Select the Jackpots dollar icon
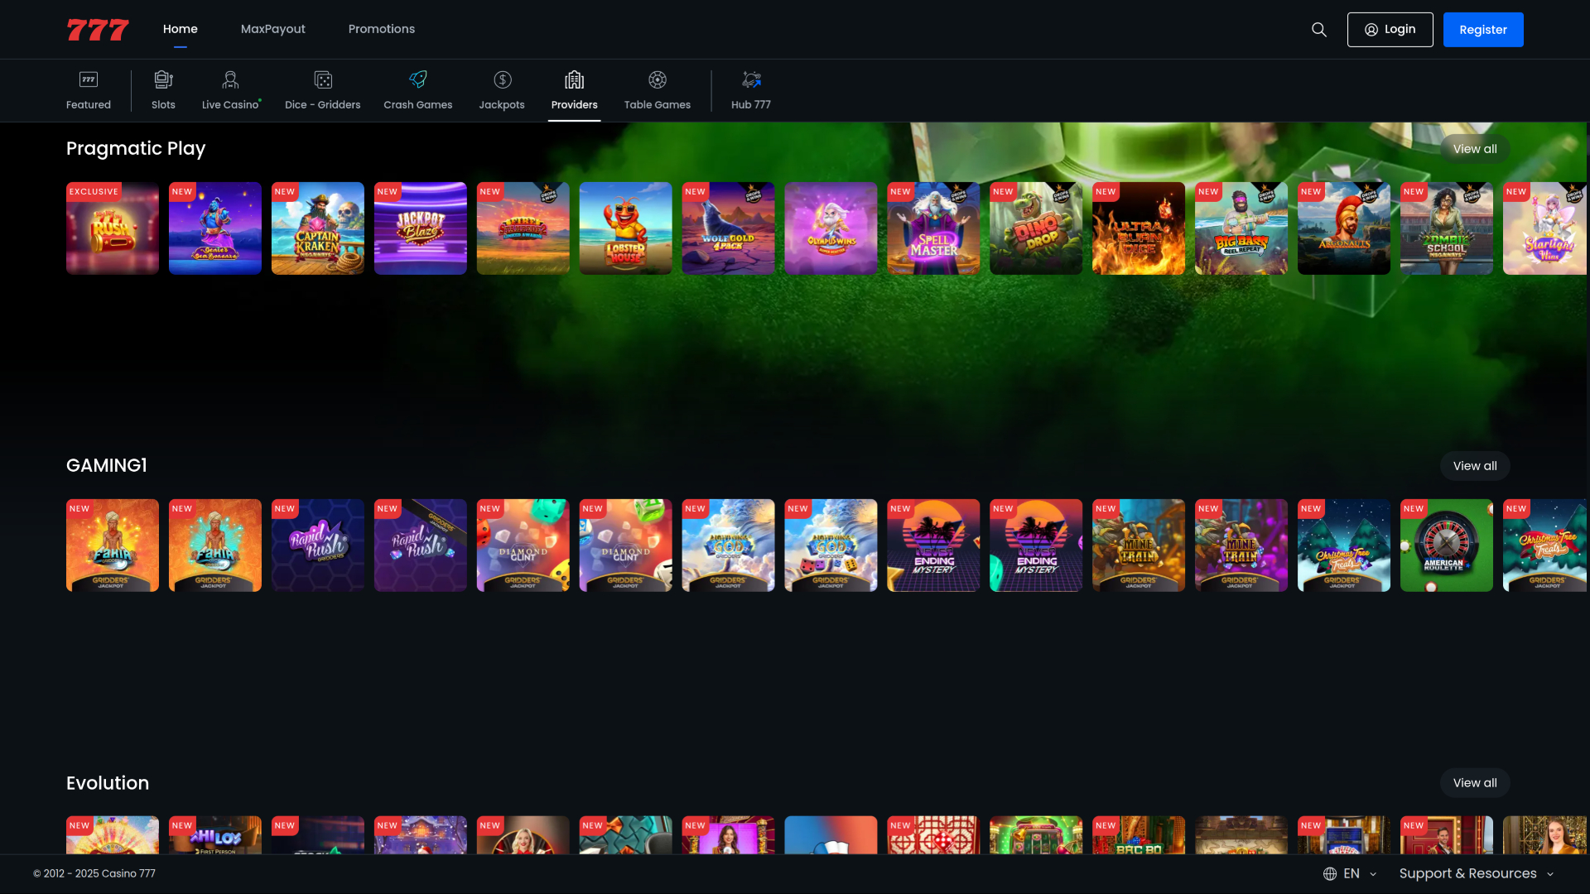 coord(502,79)
